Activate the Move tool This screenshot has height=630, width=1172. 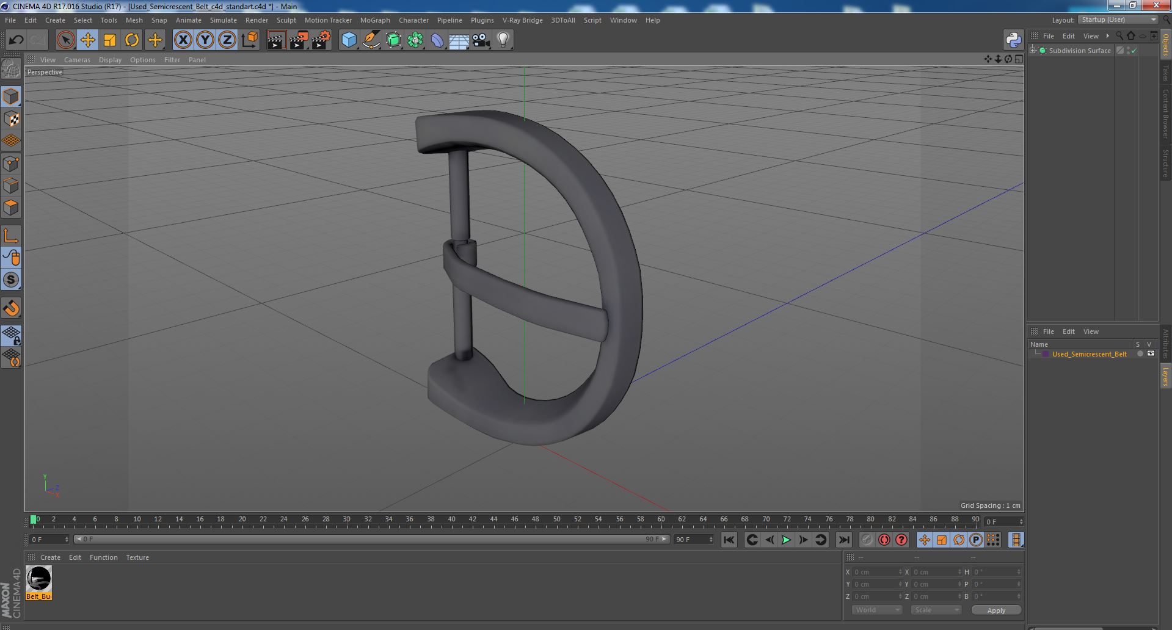[87, 40]
